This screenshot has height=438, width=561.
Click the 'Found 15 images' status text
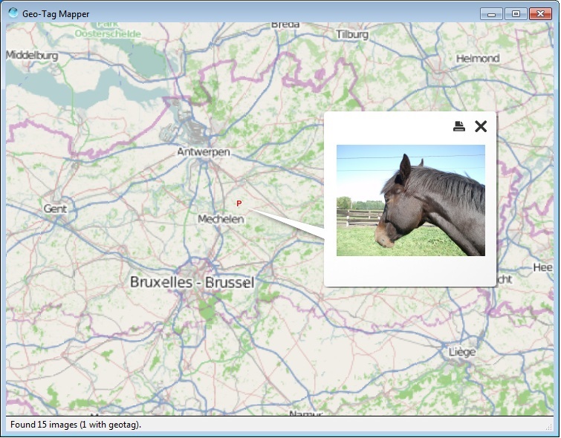pyautogui.click(x=76, y=425)
